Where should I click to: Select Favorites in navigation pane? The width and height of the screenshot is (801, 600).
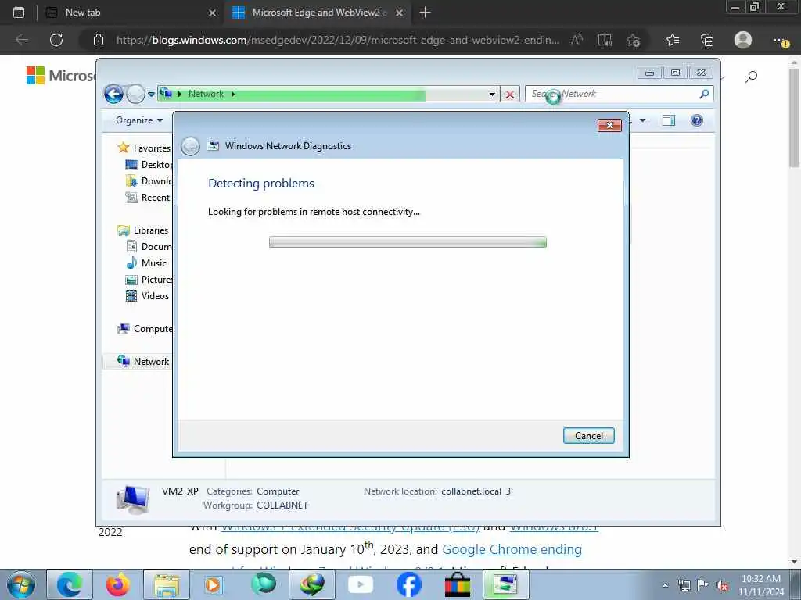[x=144, y=148]
